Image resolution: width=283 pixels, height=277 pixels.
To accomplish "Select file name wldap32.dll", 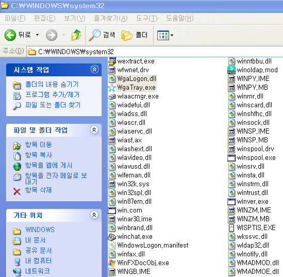I will tap(253, 246).
